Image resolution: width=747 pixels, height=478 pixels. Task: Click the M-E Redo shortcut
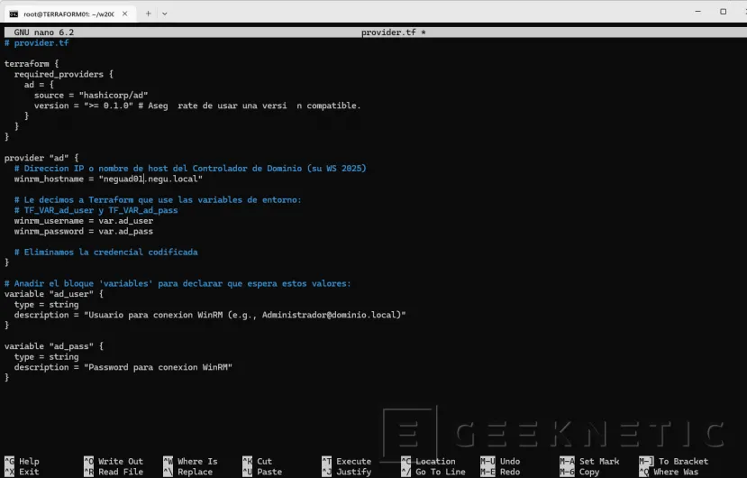click(500, 472)
